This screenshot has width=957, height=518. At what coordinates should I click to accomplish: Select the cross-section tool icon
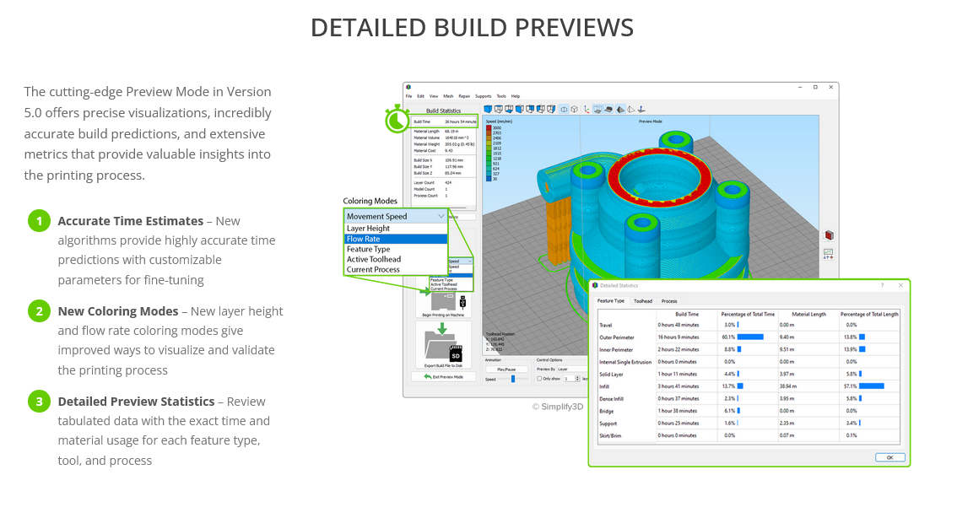click(x=564, y=109)
